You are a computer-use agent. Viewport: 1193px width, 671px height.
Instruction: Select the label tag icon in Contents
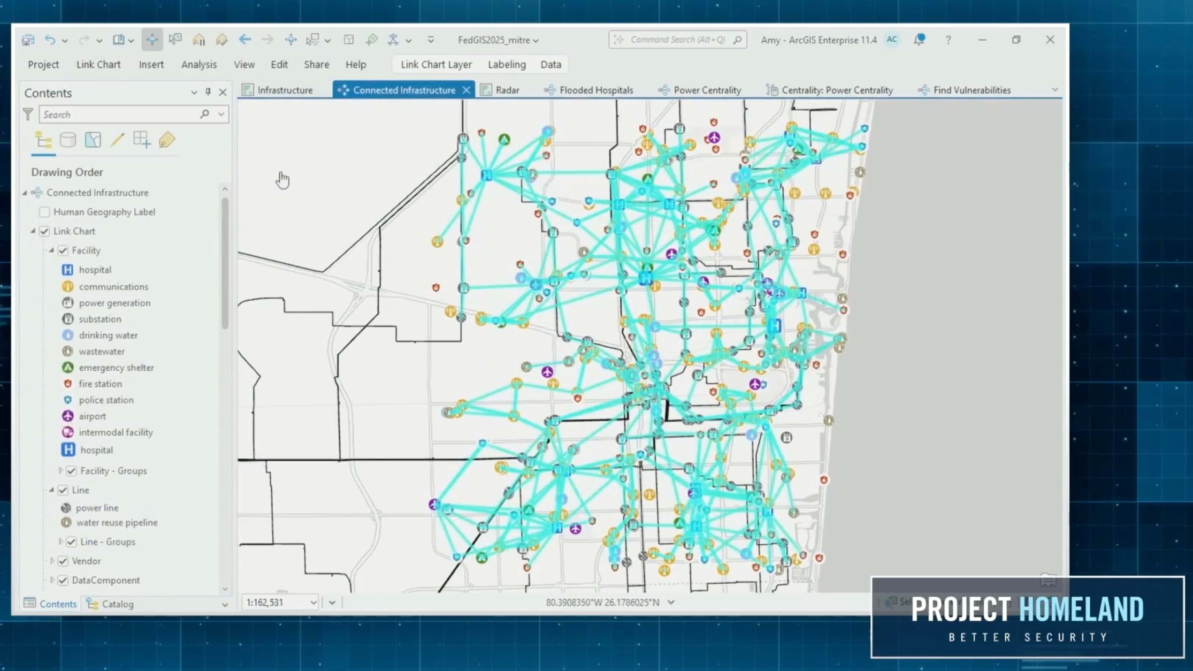tap(167, 140)
